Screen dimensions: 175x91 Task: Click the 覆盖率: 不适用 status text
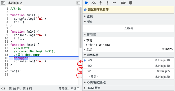(x=69, y=89)
